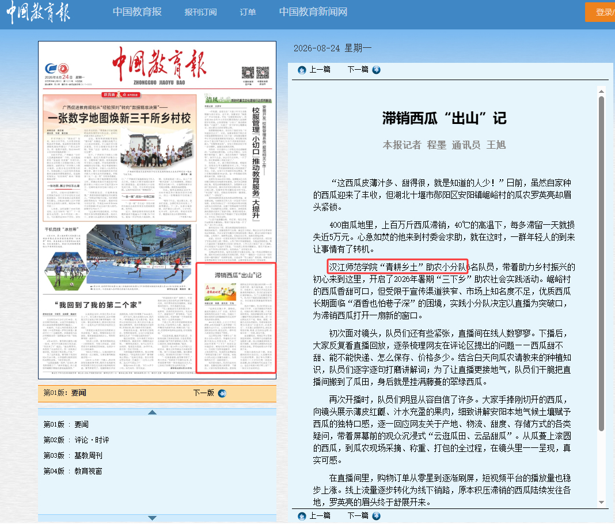615x524 pixels.
Task: Open the 中国教育报 nav menu item
Action: coord(137,12)
